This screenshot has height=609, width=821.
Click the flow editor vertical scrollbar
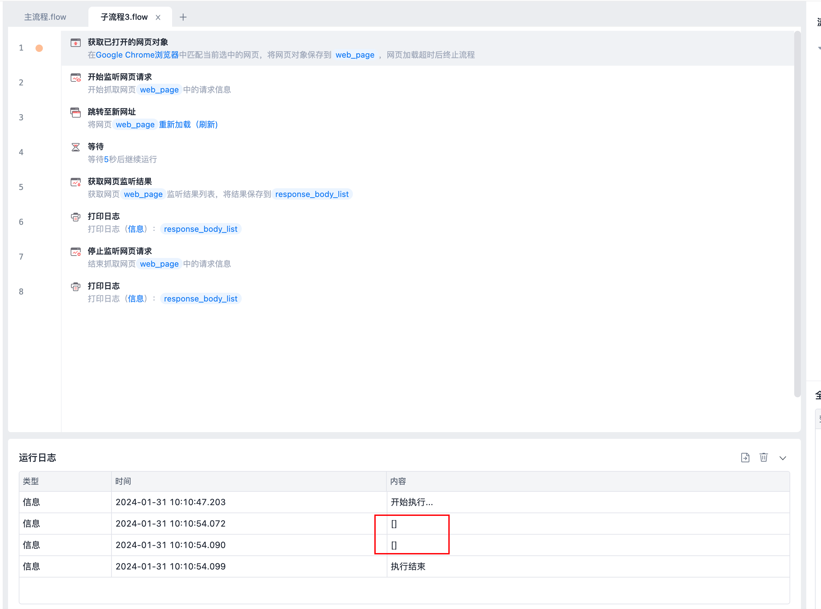(797, 214)
